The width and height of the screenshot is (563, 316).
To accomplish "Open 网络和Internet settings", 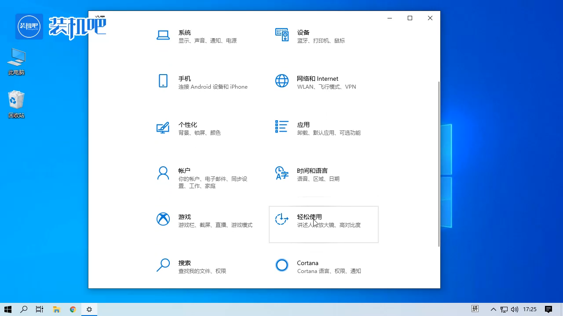I will click(x=318, y=83).
